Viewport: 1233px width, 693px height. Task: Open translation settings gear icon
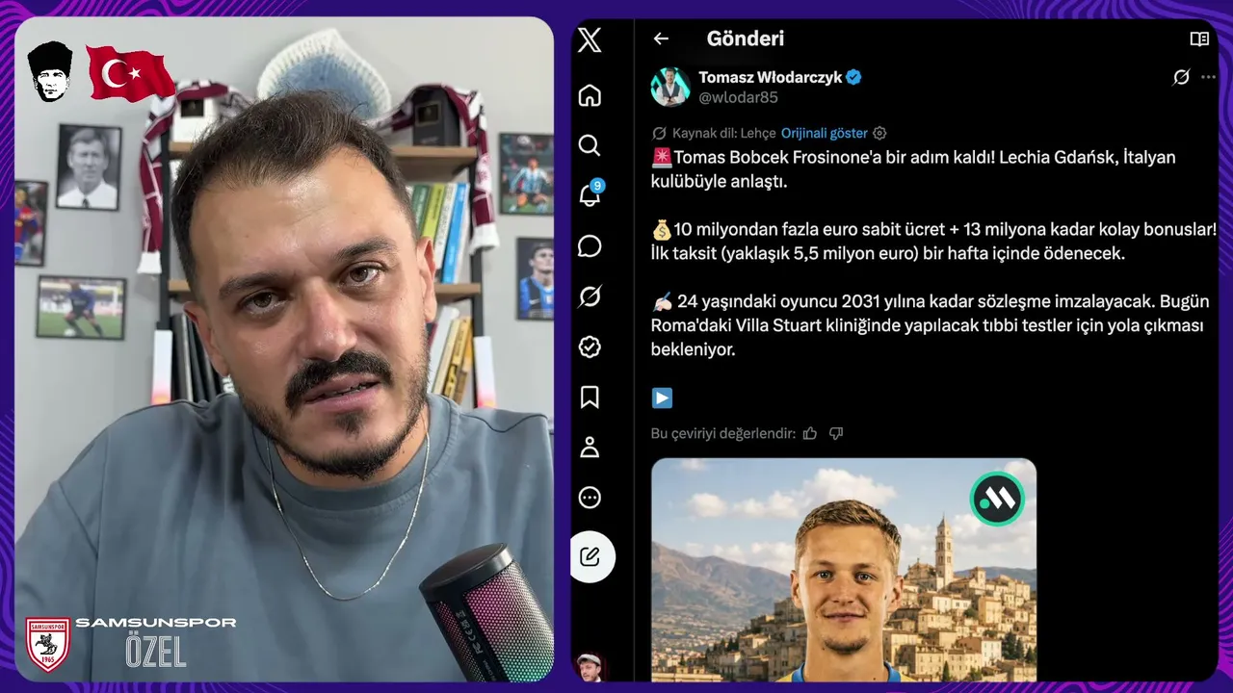click(879, 133)
